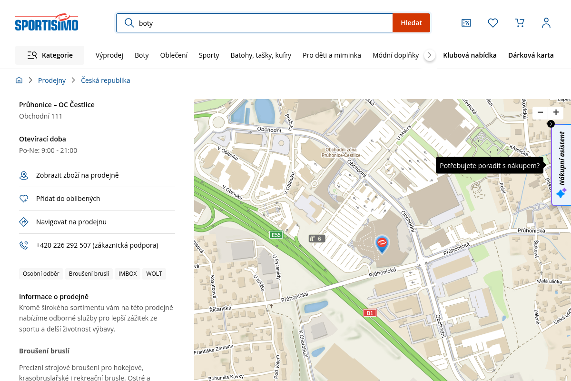Click the 'Průhonice – OC Čestlice' store name
This screenshot has width=571, height=381.
[x=57, y=105]
